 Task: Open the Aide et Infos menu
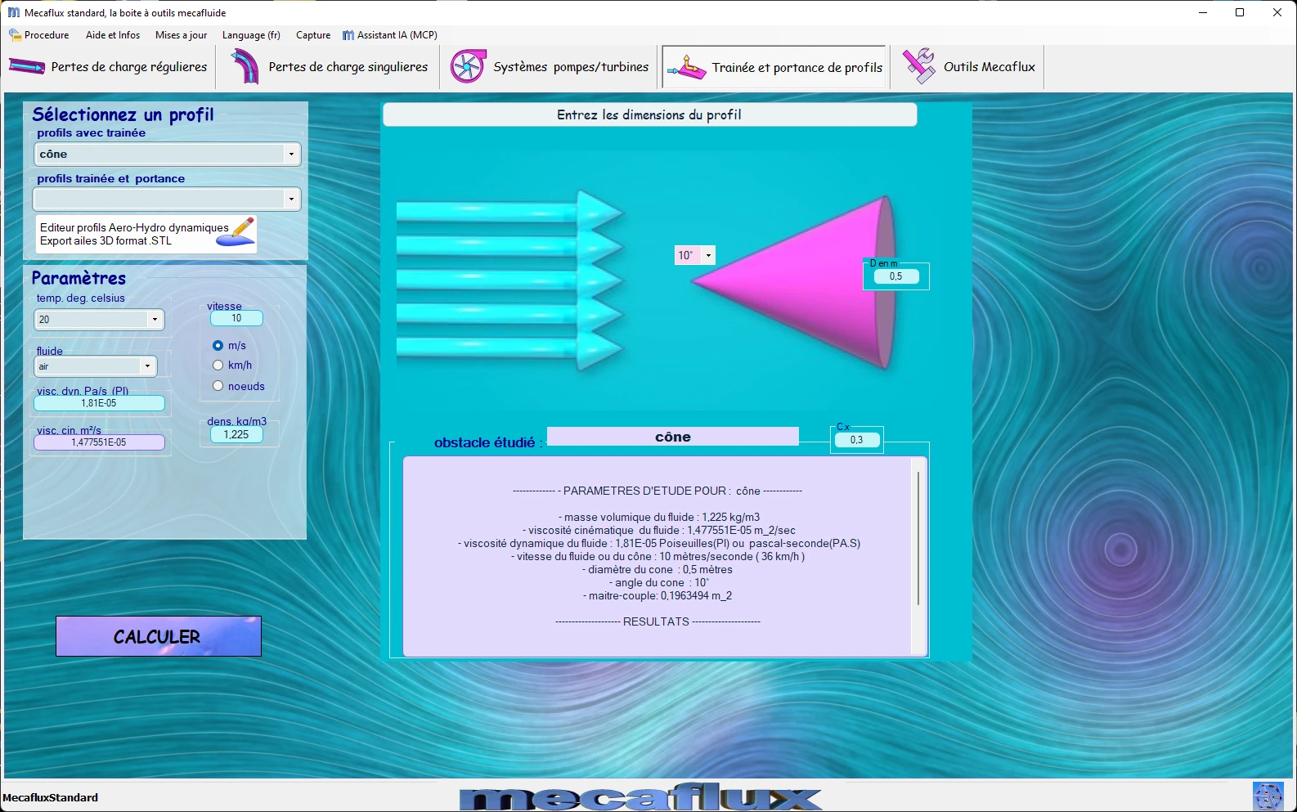[x=113, y=35]
